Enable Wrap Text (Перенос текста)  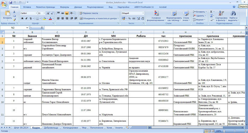[89, 13]
